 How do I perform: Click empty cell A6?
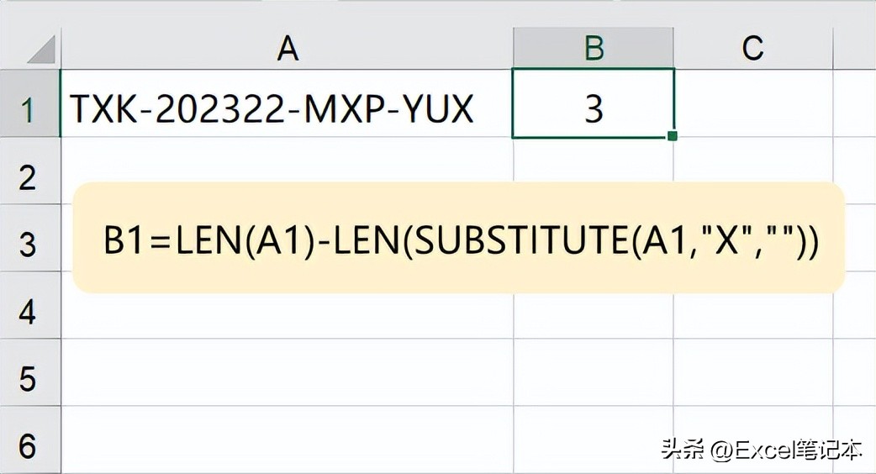[x=288, y=442]
